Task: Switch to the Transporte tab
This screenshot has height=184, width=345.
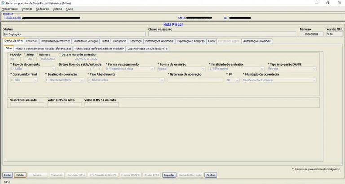Action: click(119, 41)
